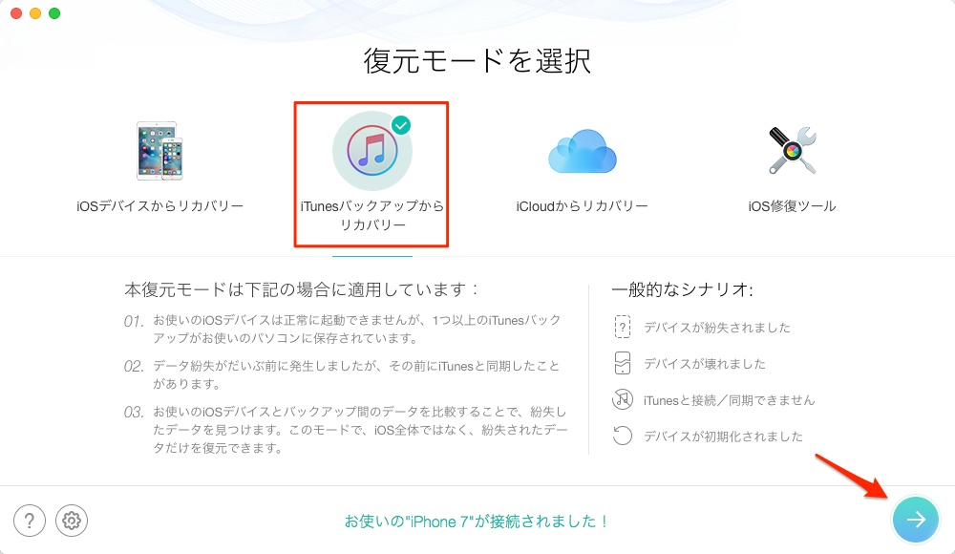This screenshot has height=554, width=955.
Task: Click the heading 復元モードを選択
Action: [x=477, y=61]
